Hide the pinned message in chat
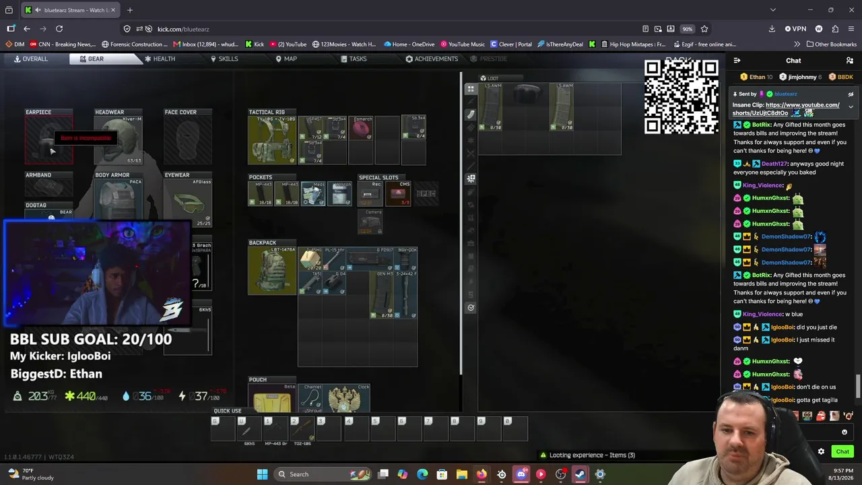This screenshot has height=485, width=862. click(x=851, y=94)
